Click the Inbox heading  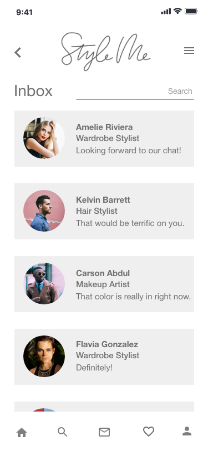(33, 91)
